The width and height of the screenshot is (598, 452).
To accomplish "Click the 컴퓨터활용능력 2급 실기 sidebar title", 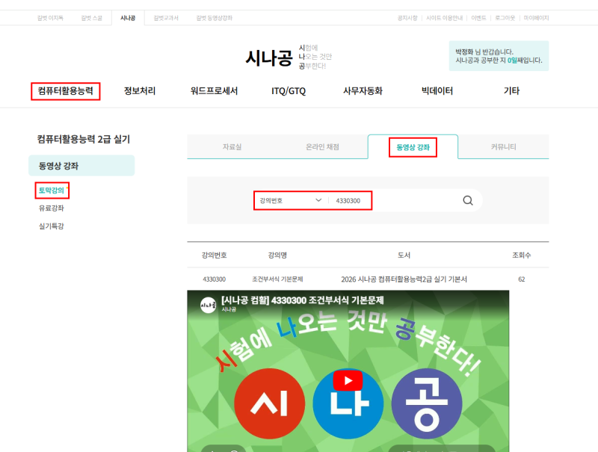I will click(84, 139).
